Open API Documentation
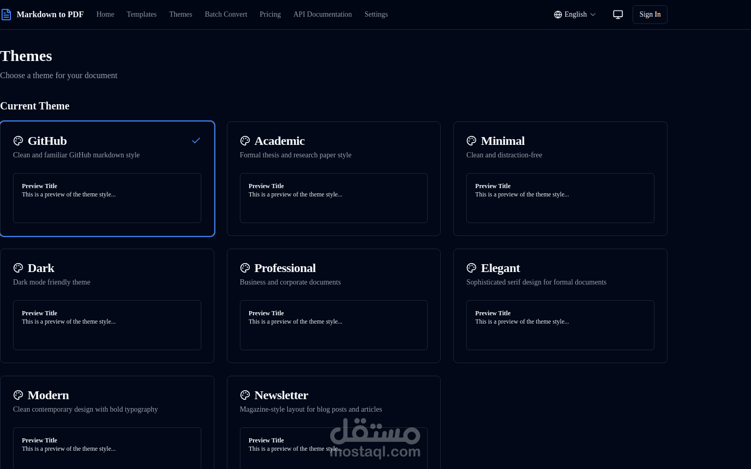 [x=322, y=15]
